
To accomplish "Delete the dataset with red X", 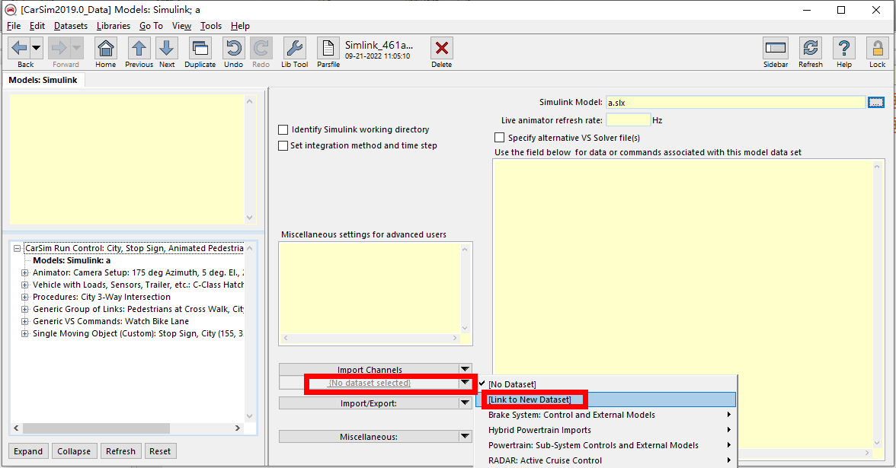I will click(x=442, y=48).
